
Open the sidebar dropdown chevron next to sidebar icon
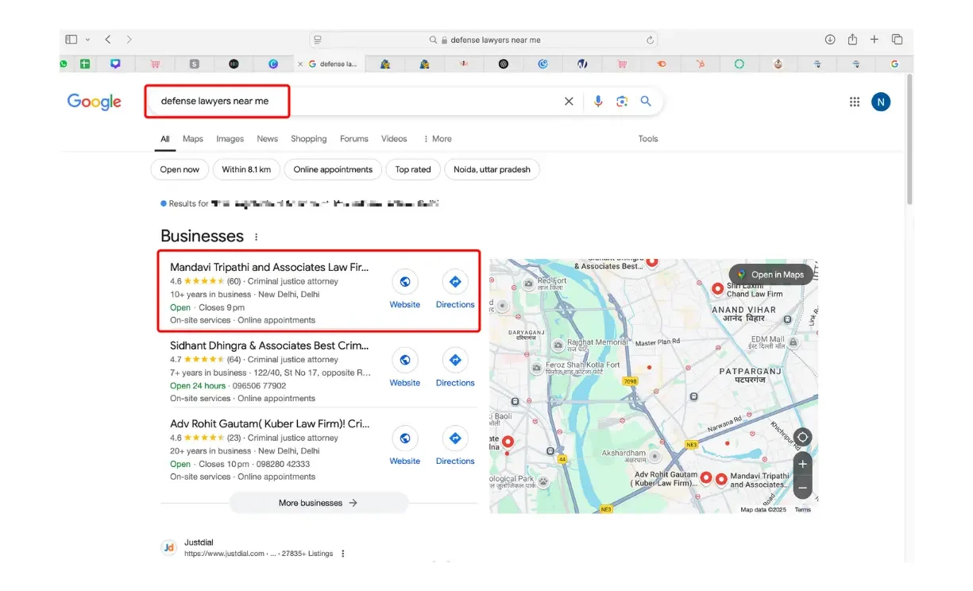pyautogui.click(x=87, y=40)
